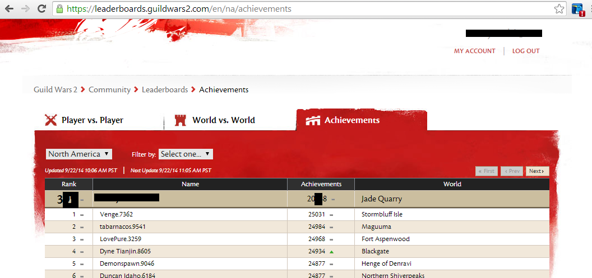Image resolution: width=592 pixels, height=278 pixels.
Task: Open Community breadcrumb link
Action: 109,89
